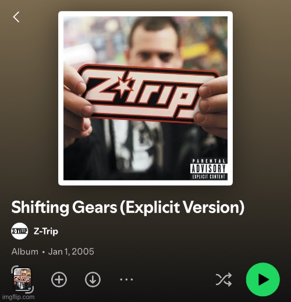Open the album preview thumbnail icon
Screen dimensions: 291x302
click(x=22, y=279)
